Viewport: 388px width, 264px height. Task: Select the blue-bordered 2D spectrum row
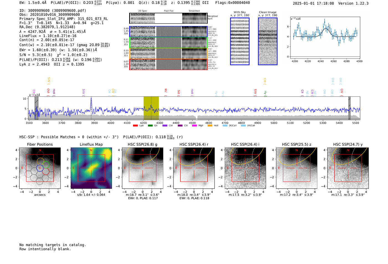point(168,32)
